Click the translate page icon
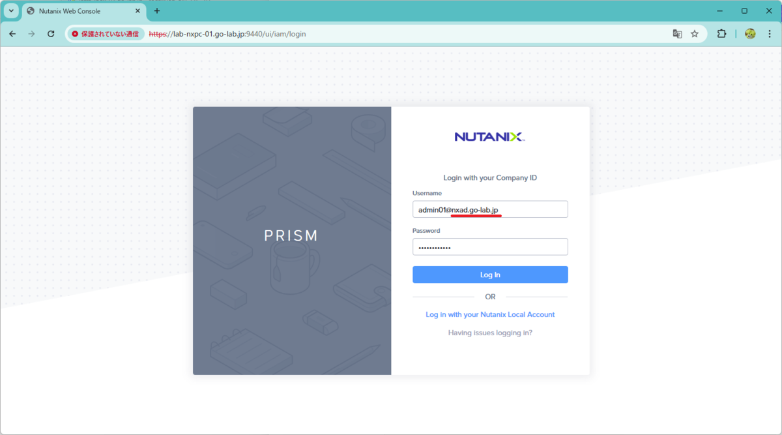The width and height of the screenshot is (782, 435). pos(677,34)
